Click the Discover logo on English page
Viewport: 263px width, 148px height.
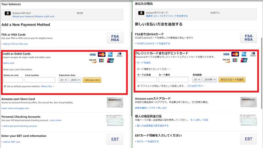coord(93,61)
